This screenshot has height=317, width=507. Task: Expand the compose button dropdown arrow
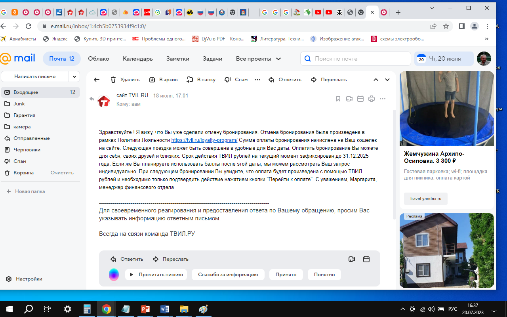tap(74, 76)
